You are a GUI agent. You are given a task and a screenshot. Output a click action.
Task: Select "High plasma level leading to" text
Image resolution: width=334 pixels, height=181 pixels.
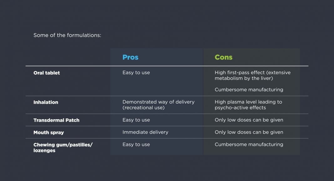point(248,102)
